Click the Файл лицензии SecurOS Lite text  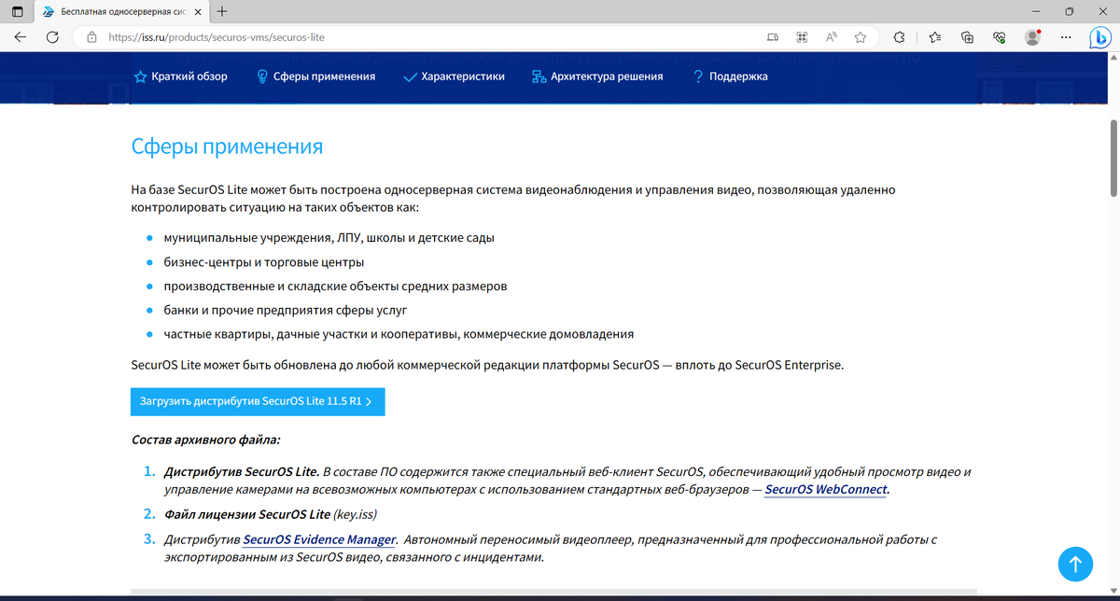pos(246,513)
